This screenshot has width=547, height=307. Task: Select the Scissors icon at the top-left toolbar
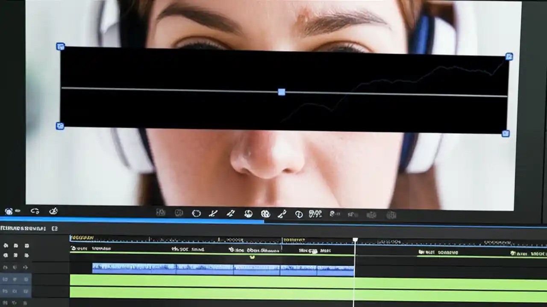(x=53, y=211)
